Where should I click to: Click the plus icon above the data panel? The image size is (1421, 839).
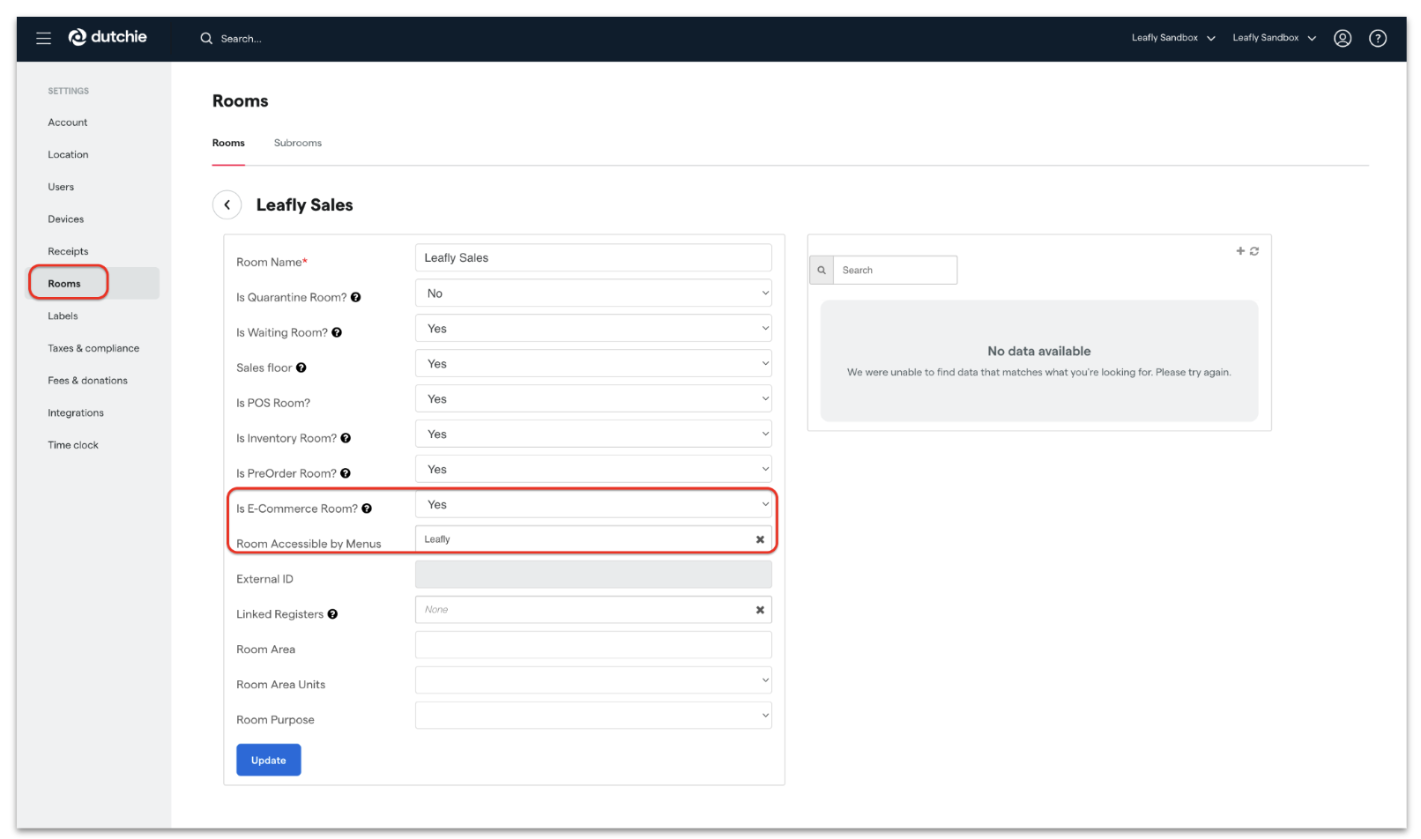pyautogui.click(x=1239, y=250)
